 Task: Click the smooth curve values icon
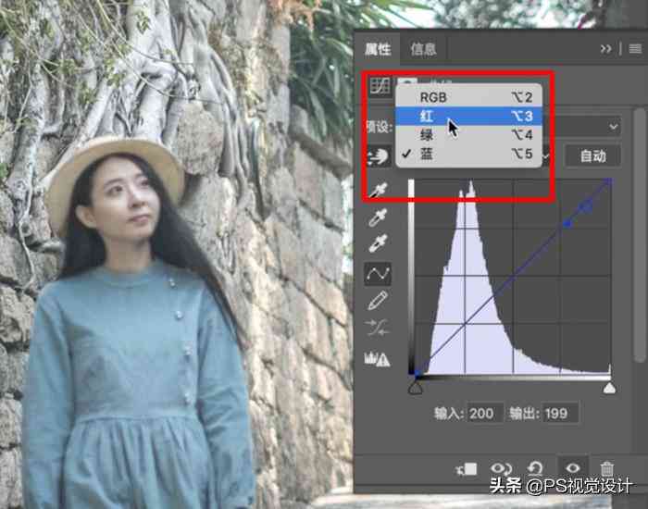tap(378, 328)
